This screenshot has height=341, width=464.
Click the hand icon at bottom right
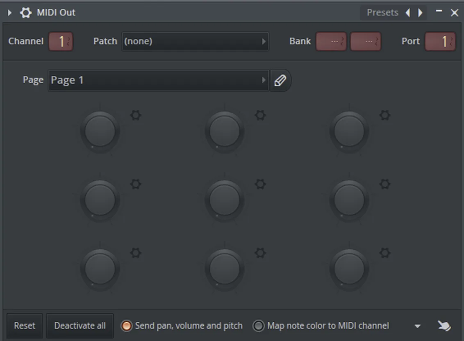444,326
